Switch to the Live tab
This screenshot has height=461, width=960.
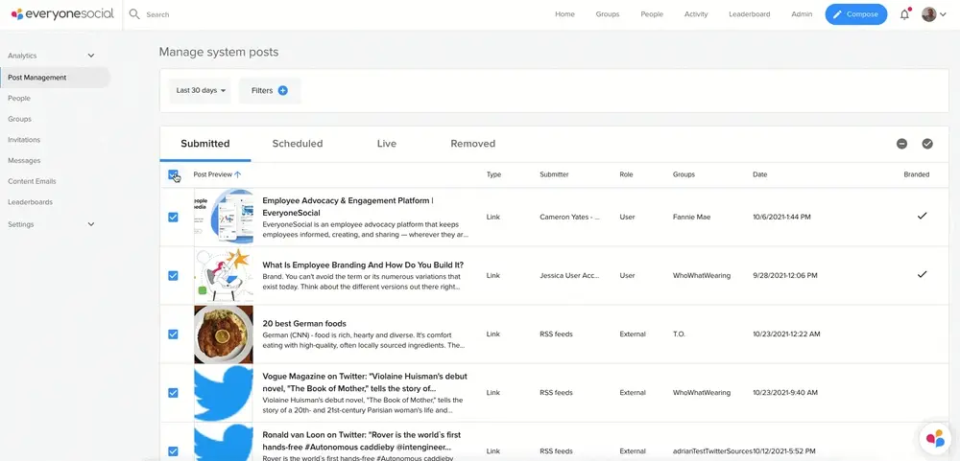pos(386,144)
